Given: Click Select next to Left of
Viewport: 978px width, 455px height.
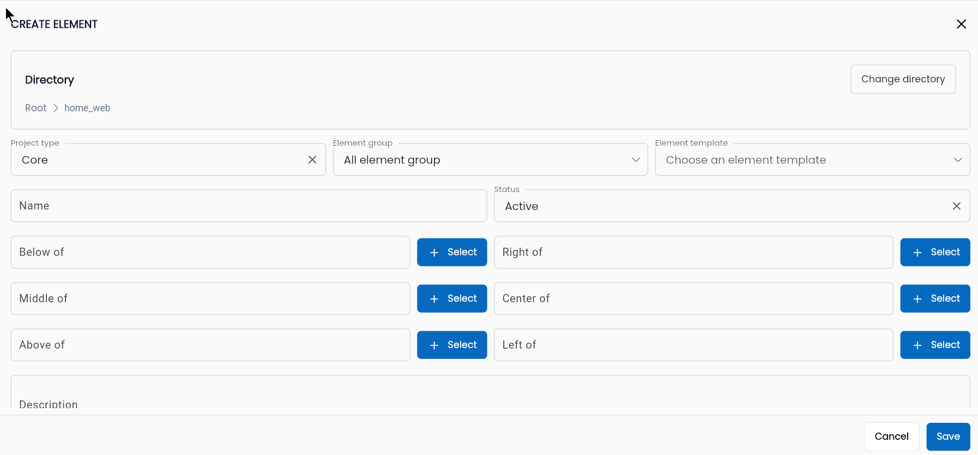Looking at the screenshot, I should pyautogui.click(x=935, y=345).
